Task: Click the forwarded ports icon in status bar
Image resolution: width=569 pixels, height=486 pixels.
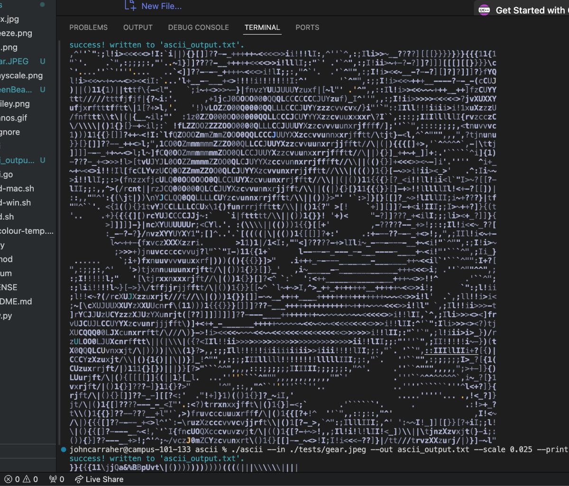Action: tap(53, 479)
